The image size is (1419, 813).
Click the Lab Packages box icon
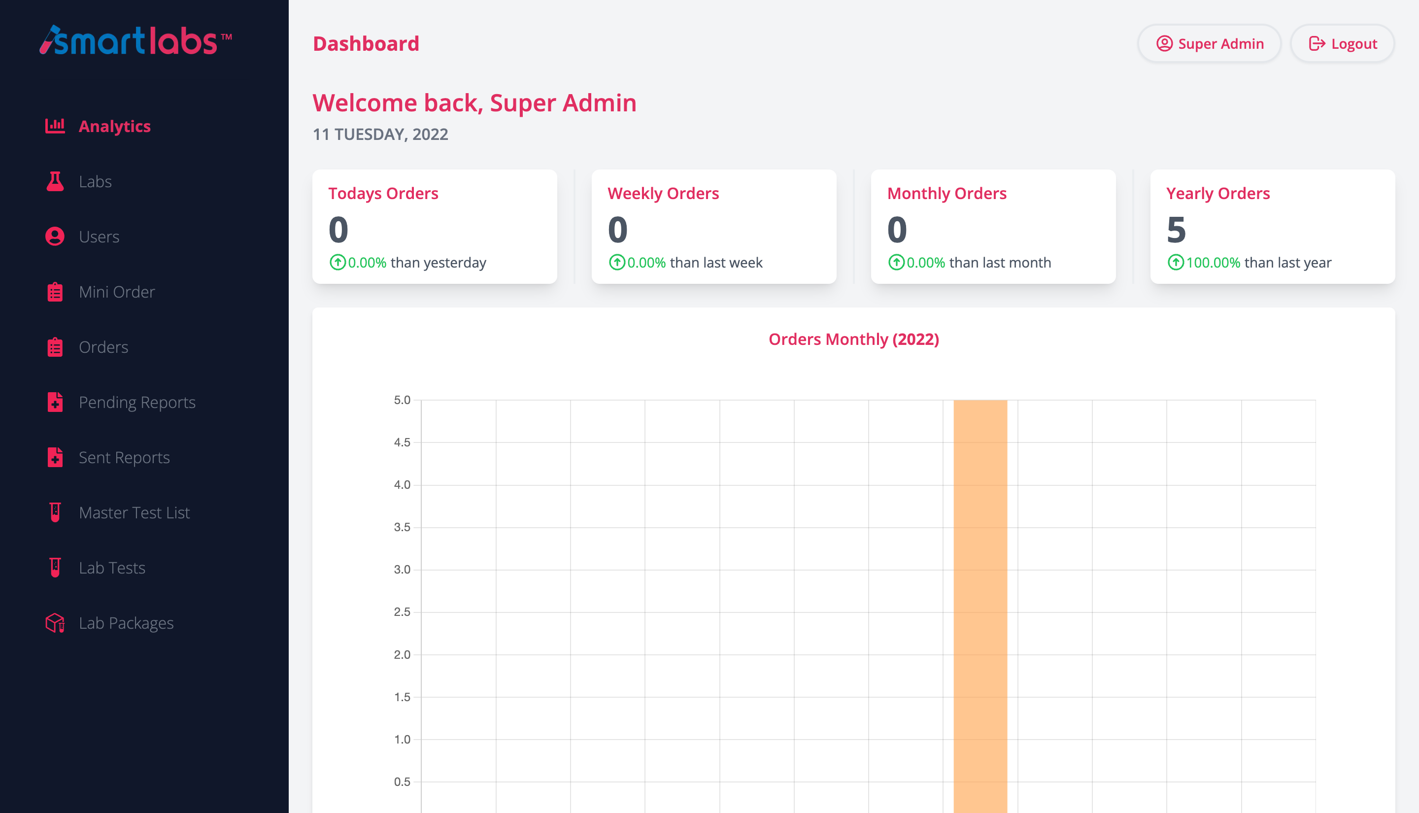click(55, 623)
